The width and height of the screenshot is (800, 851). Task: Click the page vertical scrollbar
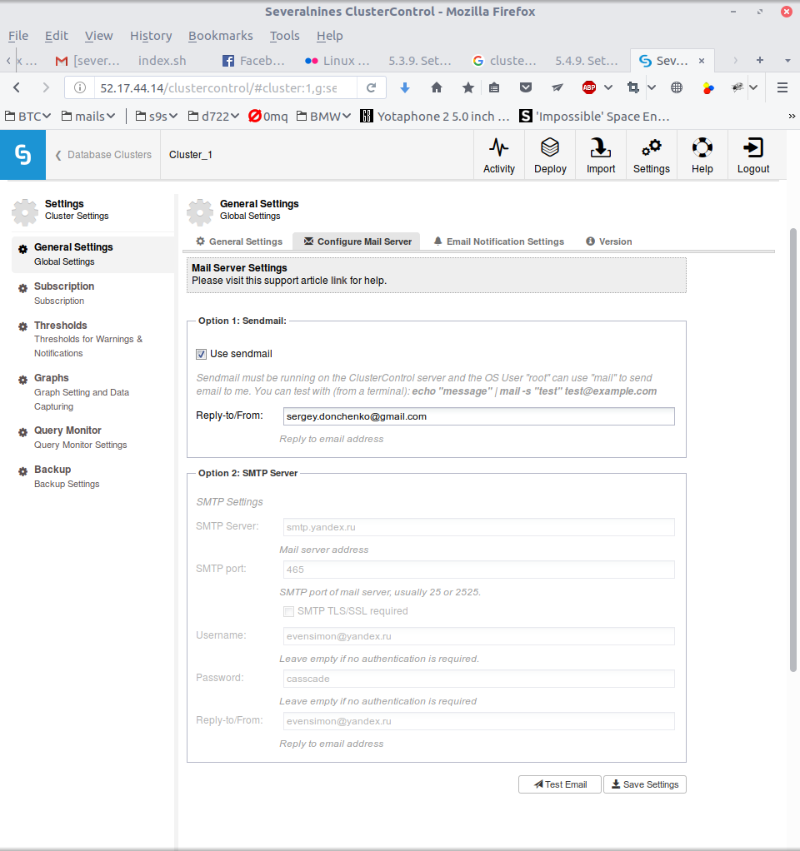click(793, 450)
